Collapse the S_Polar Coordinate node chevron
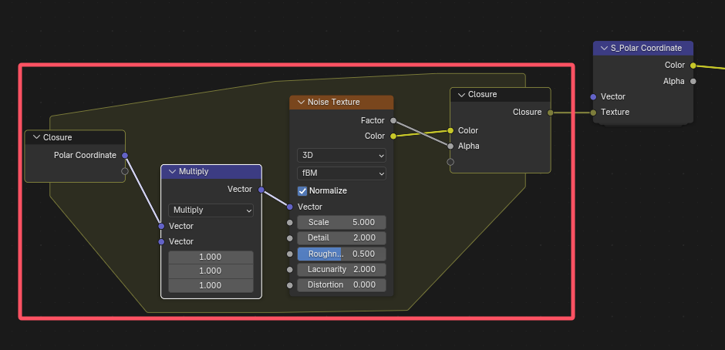 click(604, 48)
